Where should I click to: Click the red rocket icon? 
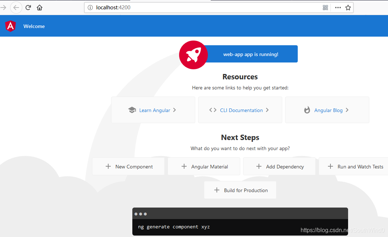(x=193, y=55)
